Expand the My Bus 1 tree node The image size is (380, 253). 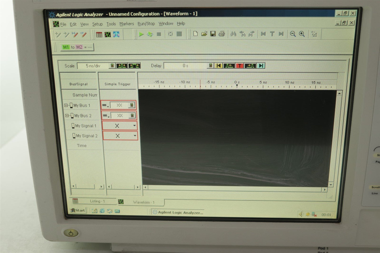click(66, 105)
